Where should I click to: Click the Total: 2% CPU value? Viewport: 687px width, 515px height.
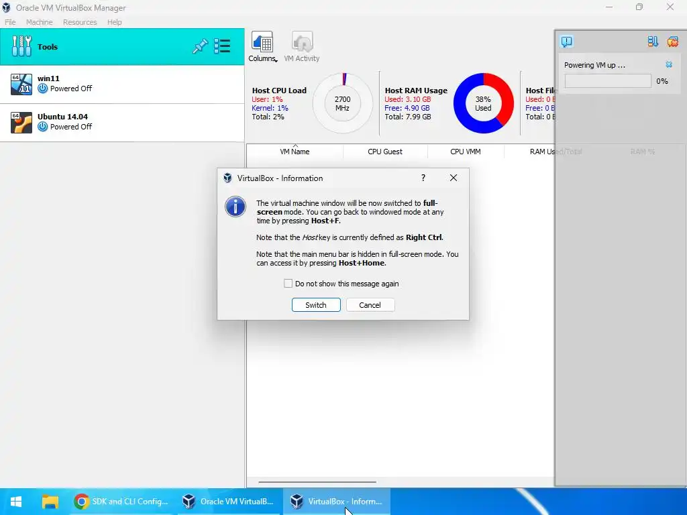point(268,117)
